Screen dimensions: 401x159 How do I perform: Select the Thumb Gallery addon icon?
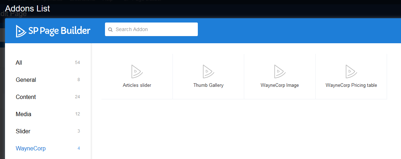(208, 71)
